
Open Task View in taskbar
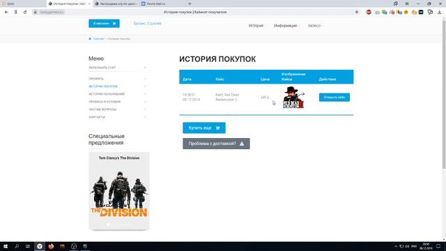click(x=28, y=246)
